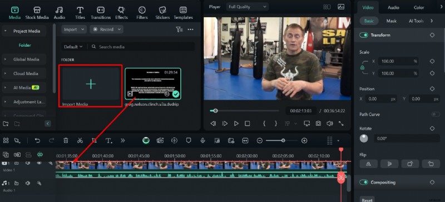This screenshot has height=202, width=445.
Task: Open the Full Quality player dropdown
Action: coord(248,7)
